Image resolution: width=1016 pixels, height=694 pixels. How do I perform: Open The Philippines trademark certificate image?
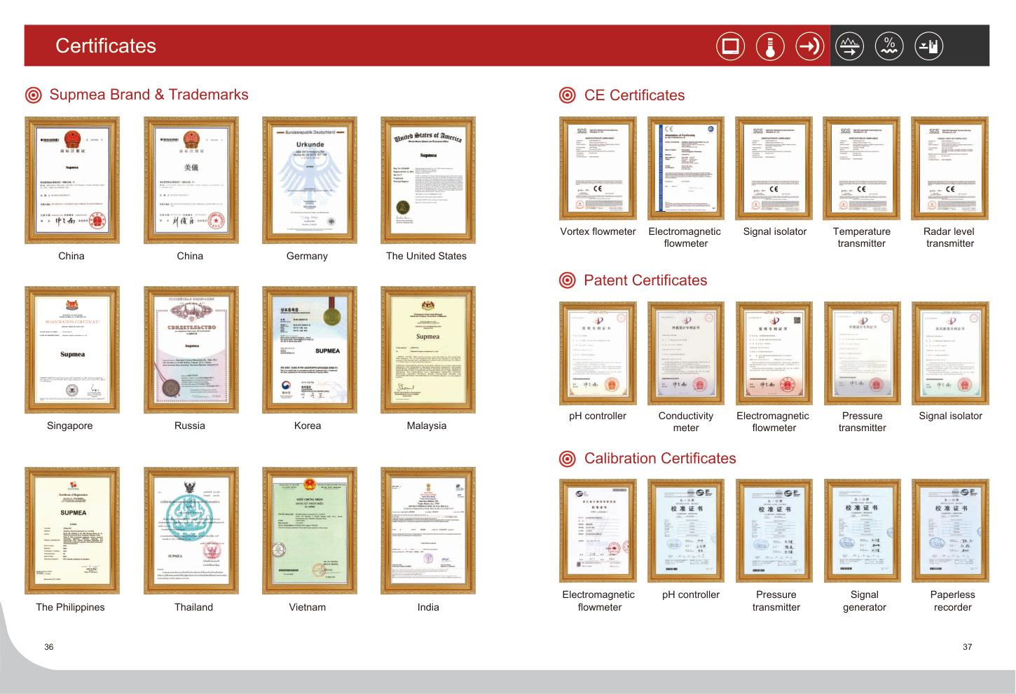pos(72,531)
